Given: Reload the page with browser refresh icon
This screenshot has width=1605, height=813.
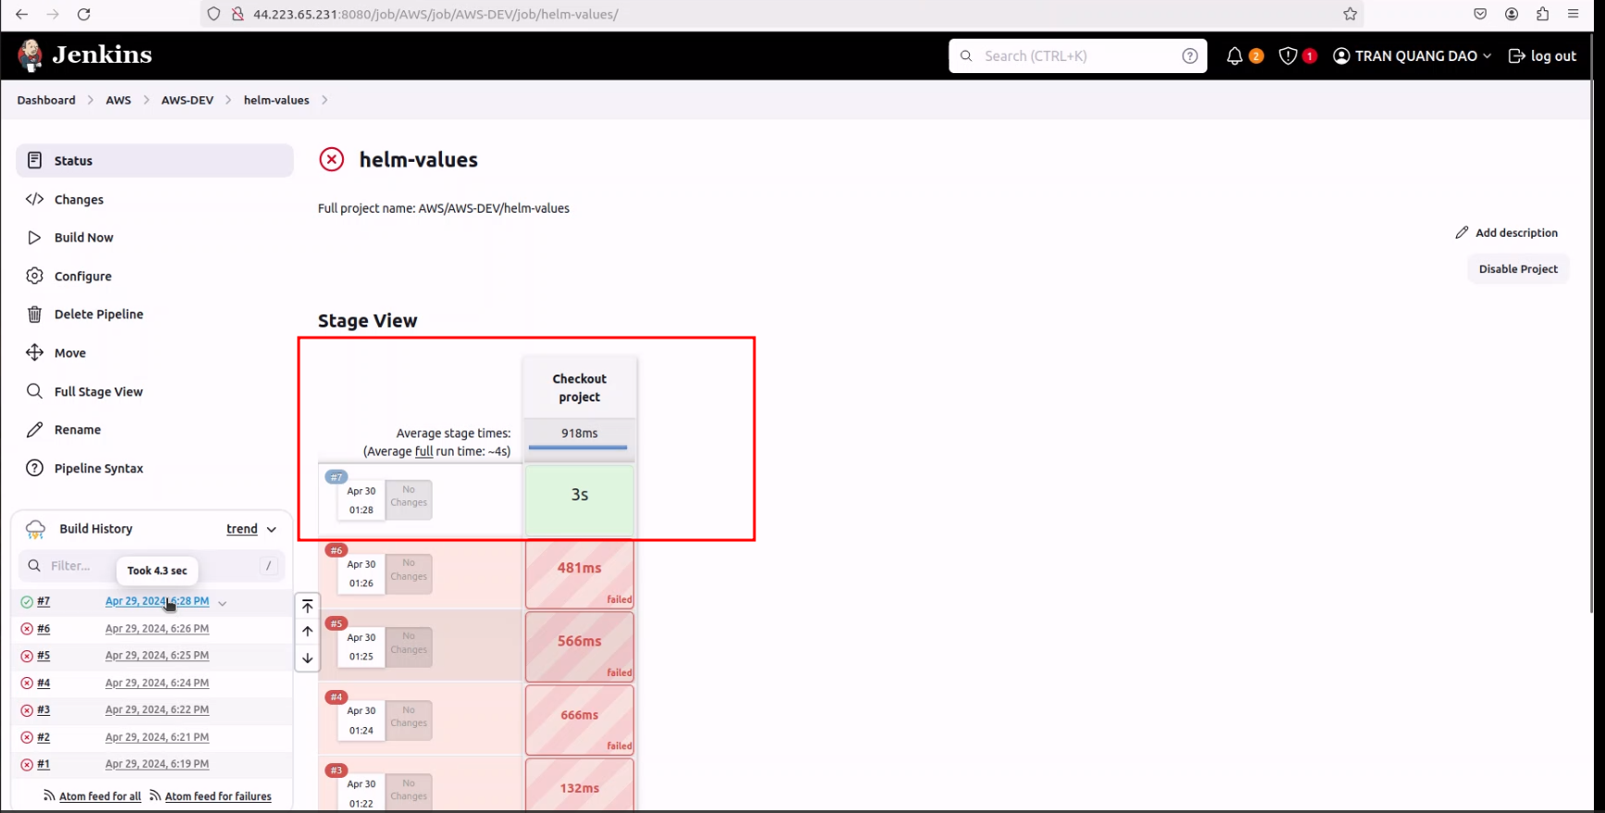Looking at the screenshot, I should point(83,14).
